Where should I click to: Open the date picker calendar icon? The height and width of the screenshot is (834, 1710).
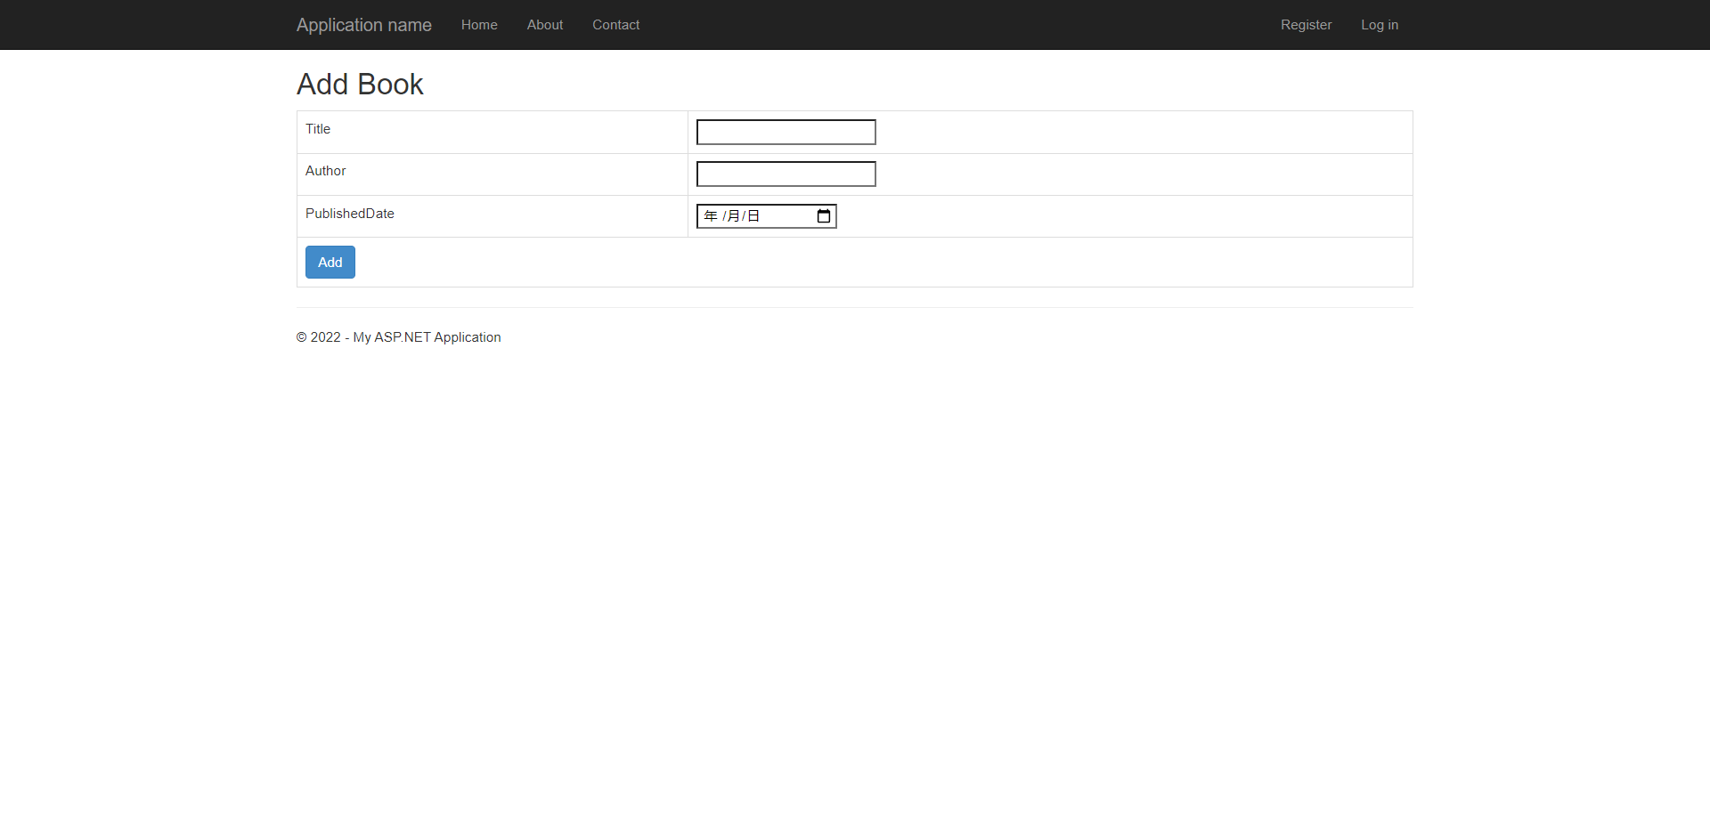click(x=824, y=215)
